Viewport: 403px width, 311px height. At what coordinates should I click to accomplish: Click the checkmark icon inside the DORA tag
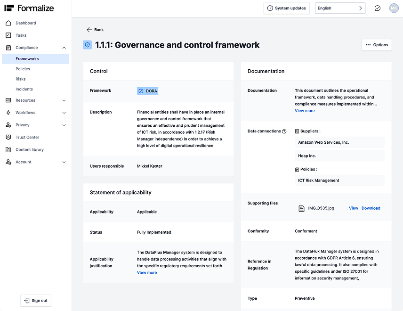coord(141,91)
